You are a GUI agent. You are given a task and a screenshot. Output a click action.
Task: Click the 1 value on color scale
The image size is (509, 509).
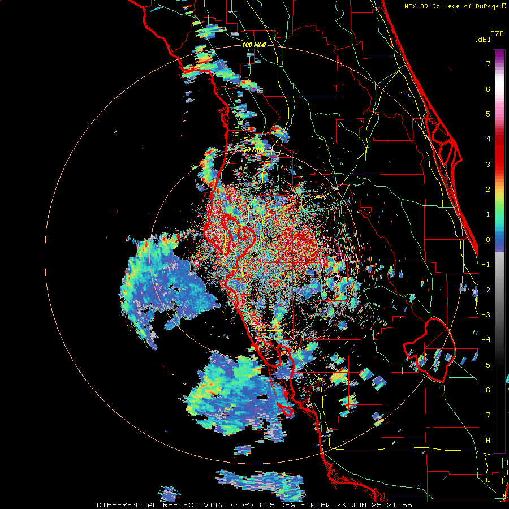tap(488, 214)
